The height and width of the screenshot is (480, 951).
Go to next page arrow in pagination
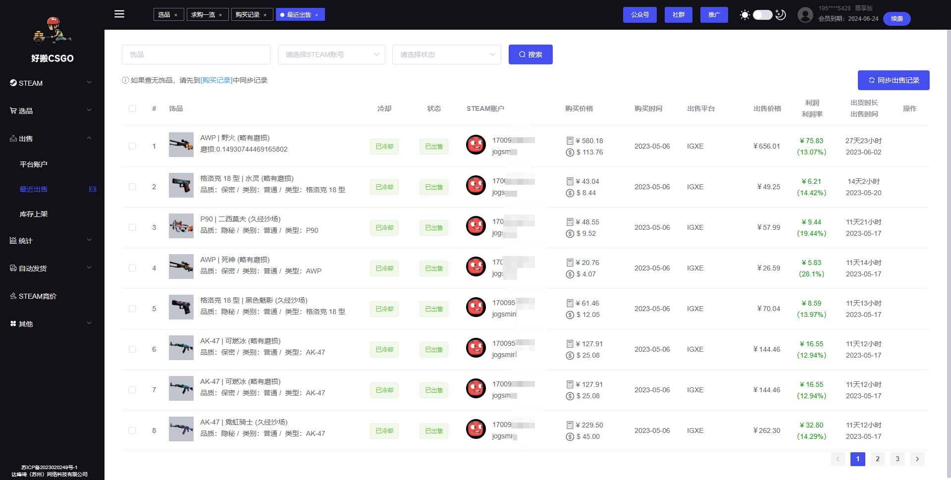pyautogui.click(x=917, y=459)
